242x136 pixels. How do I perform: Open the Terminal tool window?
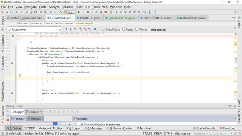tap(144, 128)
